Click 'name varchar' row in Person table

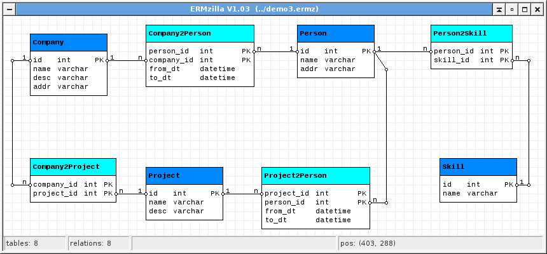pyautogui.click(x=336, y=60)
